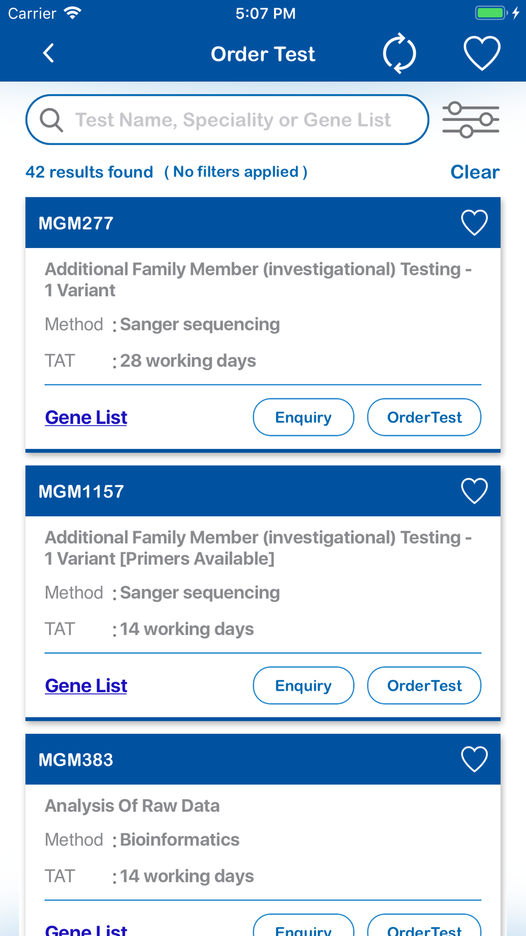
Task: Open the filter sliders icon
Action: pyautogui.click(x=470, y=120)
